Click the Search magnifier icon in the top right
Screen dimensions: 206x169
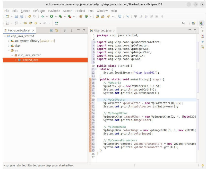pos(184,23)
